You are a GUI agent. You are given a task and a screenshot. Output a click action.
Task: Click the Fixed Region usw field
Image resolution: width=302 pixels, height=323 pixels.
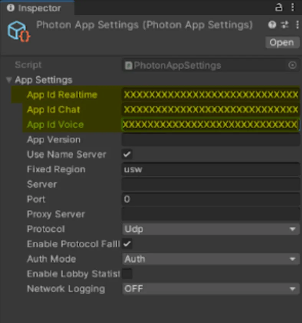pos(211,169)
